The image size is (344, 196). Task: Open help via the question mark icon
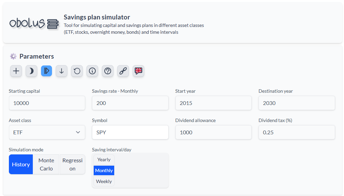pyautogui.click(x=108, y=71)
